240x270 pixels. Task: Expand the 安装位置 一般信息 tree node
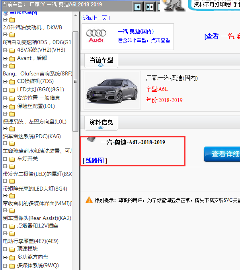point(5,98)
